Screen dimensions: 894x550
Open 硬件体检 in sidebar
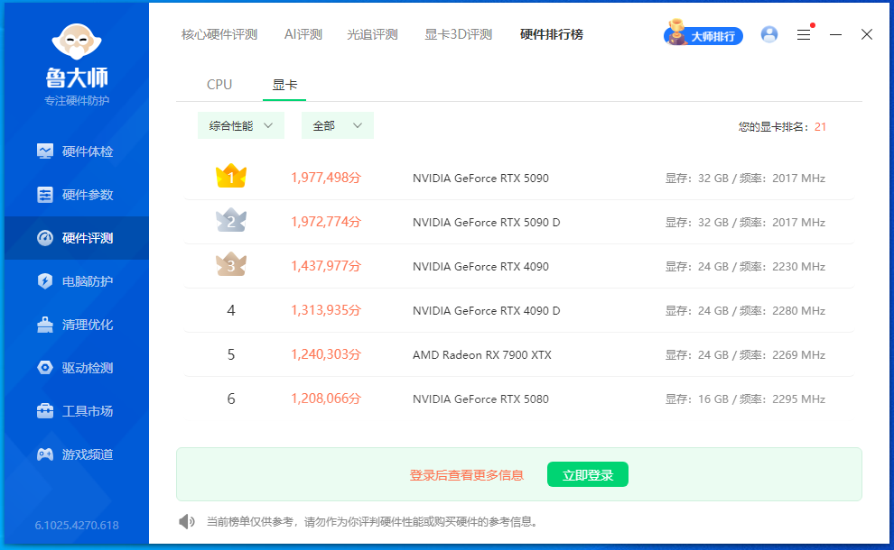point(77,151)
